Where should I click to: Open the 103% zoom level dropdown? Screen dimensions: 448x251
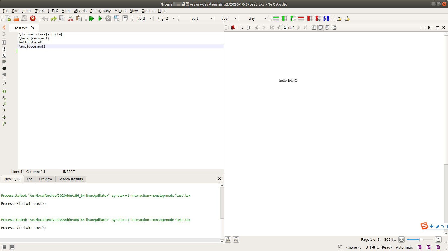click(390, 240)
